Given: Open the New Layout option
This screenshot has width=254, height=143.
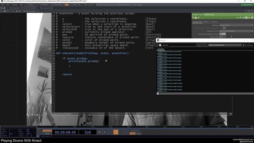Looking at the screenshot, I should pos(44,8).
